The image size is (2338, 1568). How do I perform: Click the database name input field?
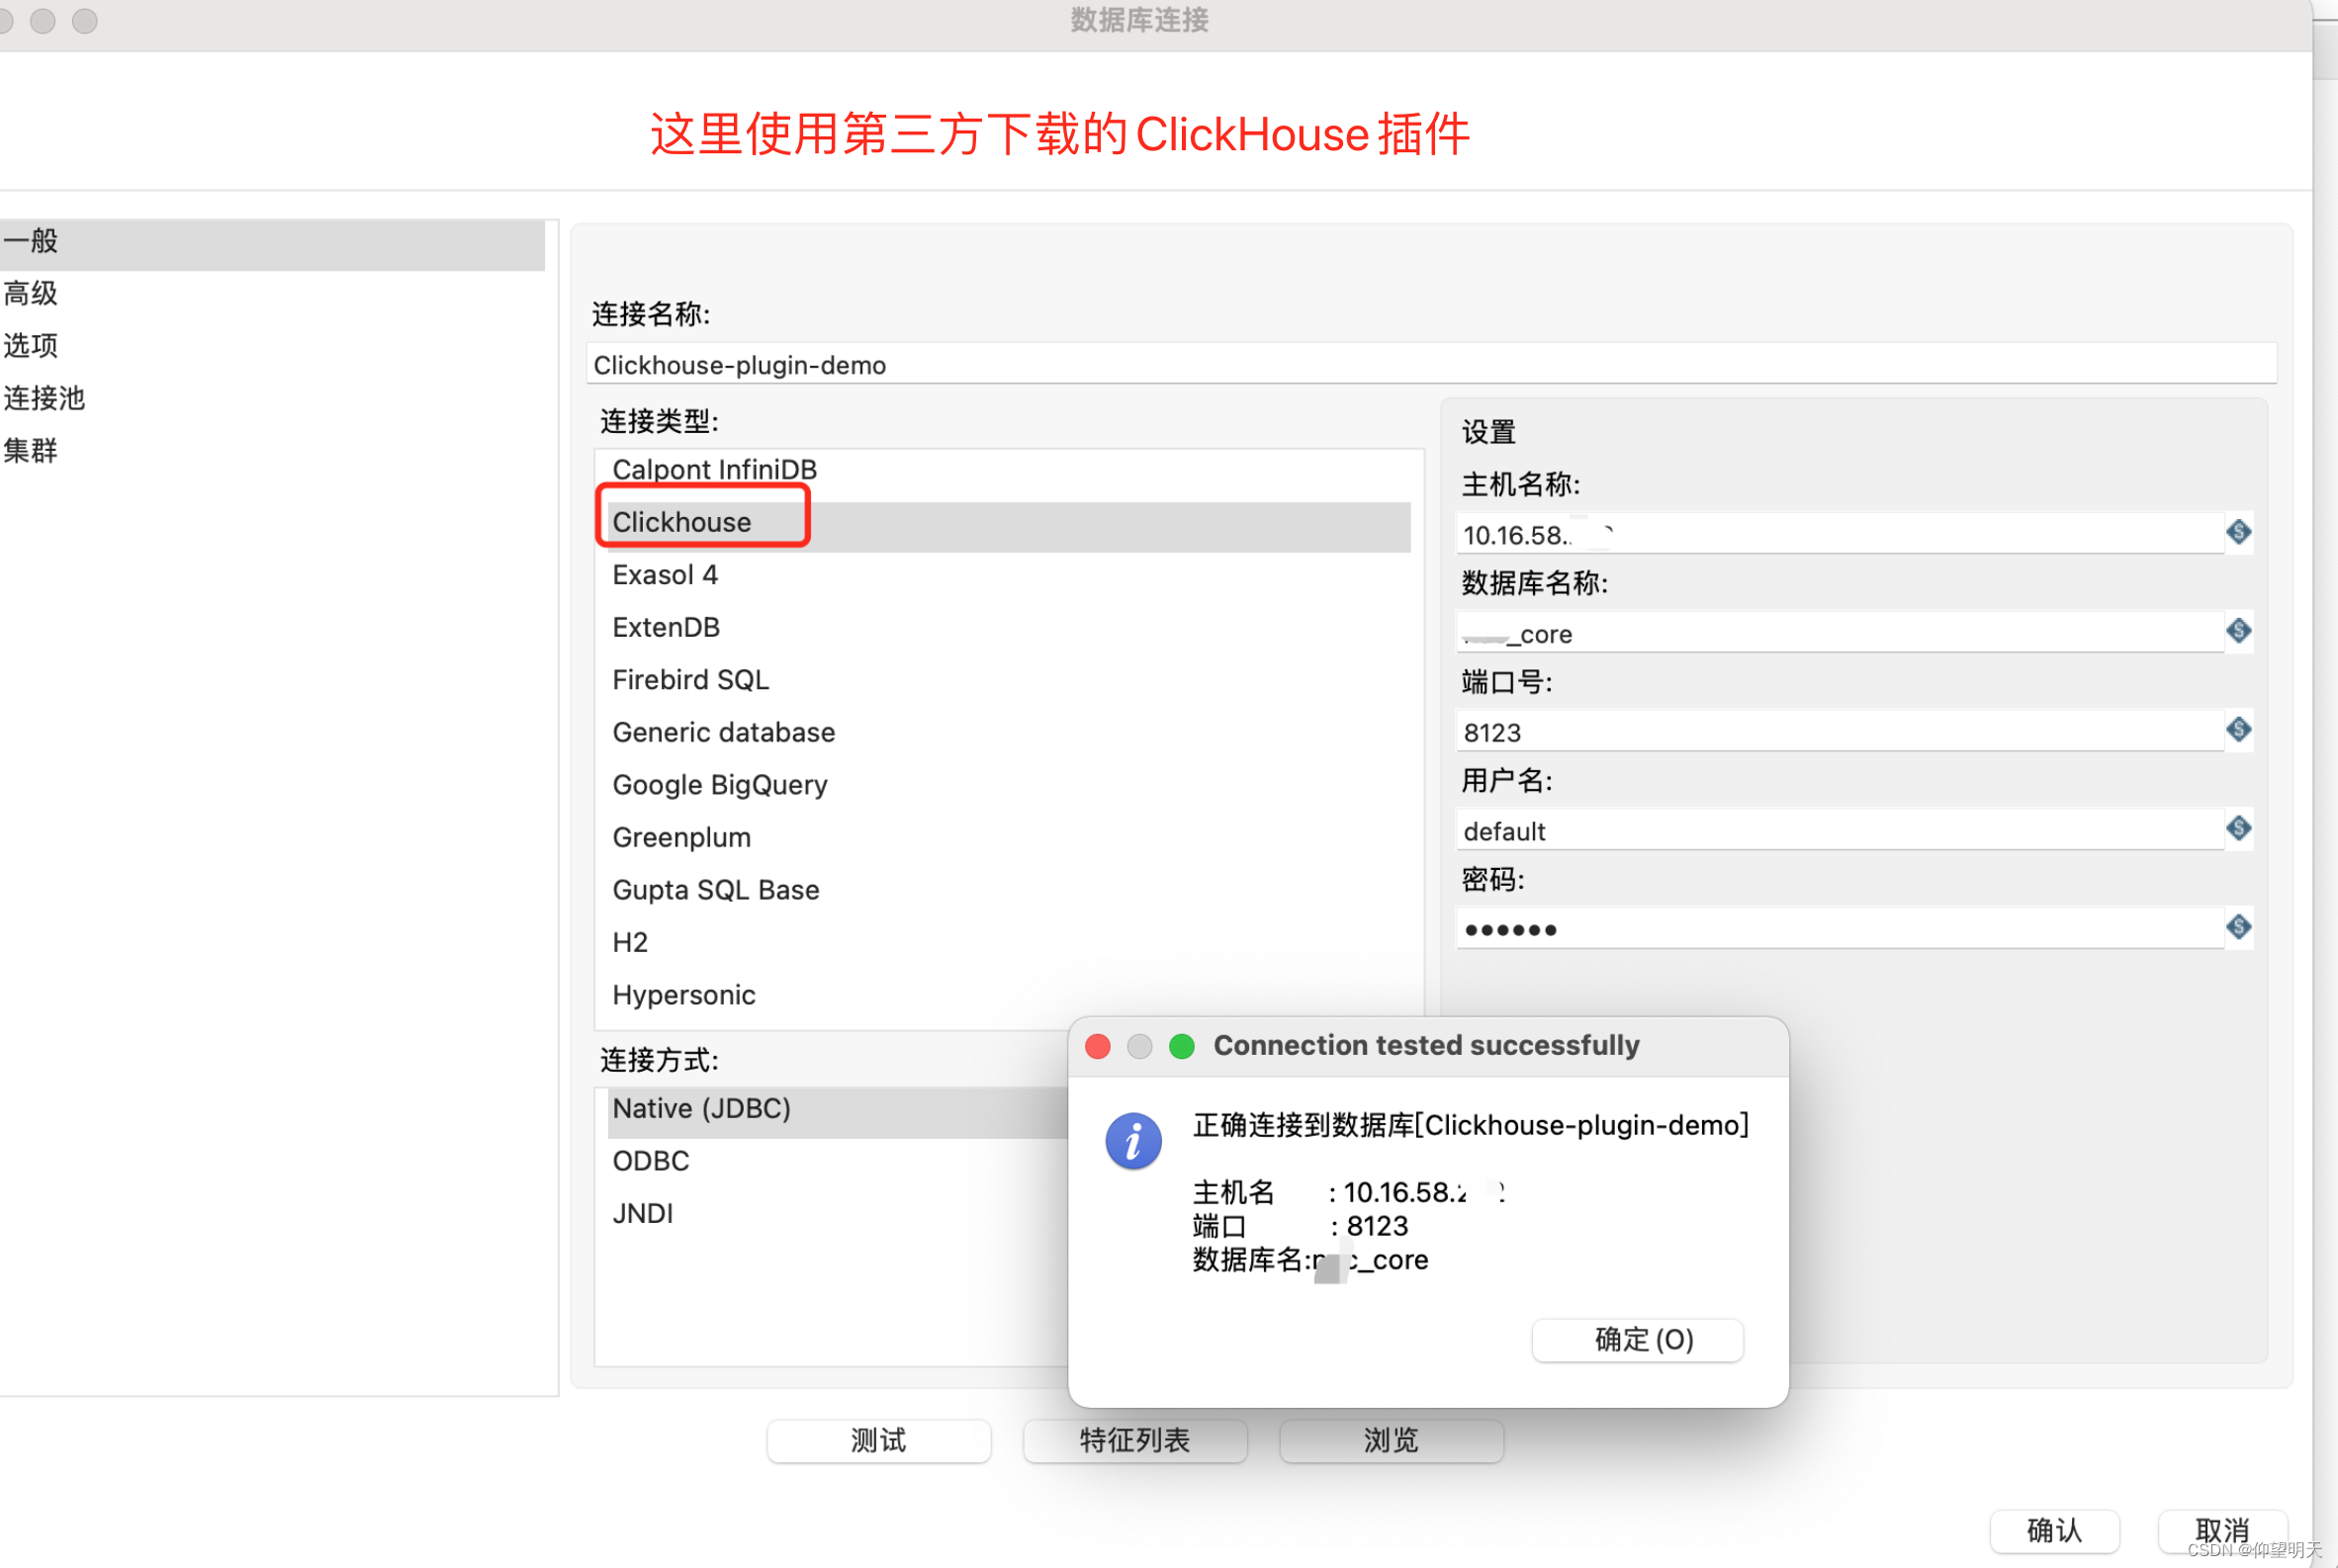[x=1839, y=633]
